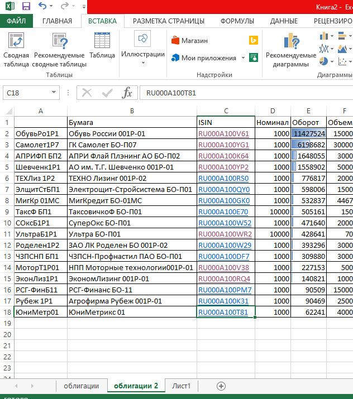Select the ВСТАВКА ribbon tab
The width and height of the screenshot is (353, 399).
coord(102,21)
